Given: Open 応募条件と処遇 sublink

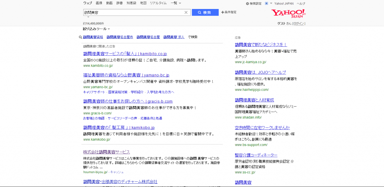Looking at the screenshot, I should coord(151,119).
